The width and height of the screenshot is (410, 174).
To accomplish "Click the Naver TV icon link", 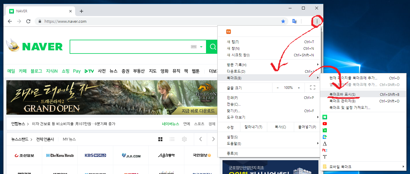I will [x=89, y=71].
